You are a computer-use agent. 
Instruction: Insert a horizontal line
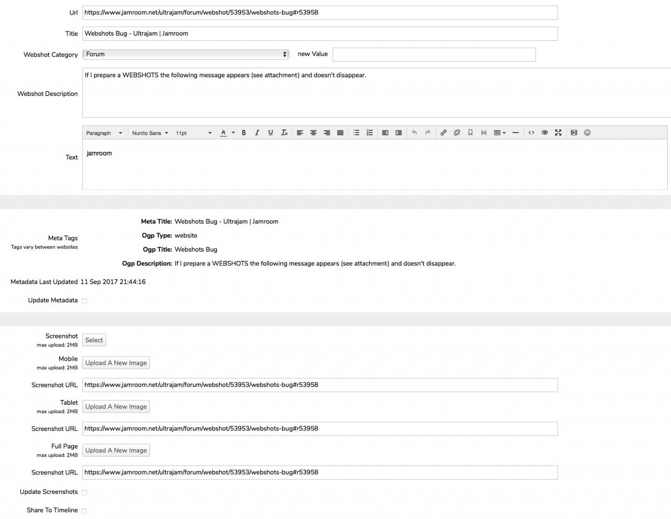pos(515,133)
